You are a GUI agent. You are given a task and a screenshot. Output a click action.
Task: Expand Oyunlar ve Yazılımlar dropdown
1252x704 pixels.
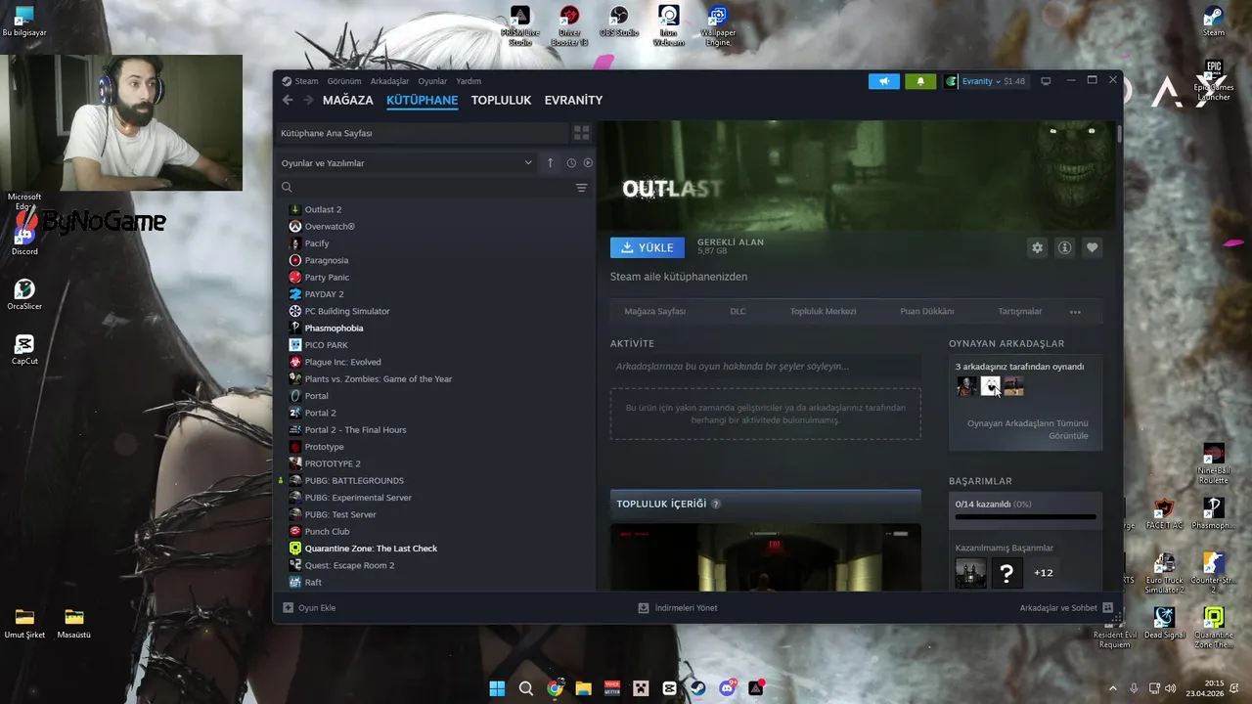(x=407, y=163)
